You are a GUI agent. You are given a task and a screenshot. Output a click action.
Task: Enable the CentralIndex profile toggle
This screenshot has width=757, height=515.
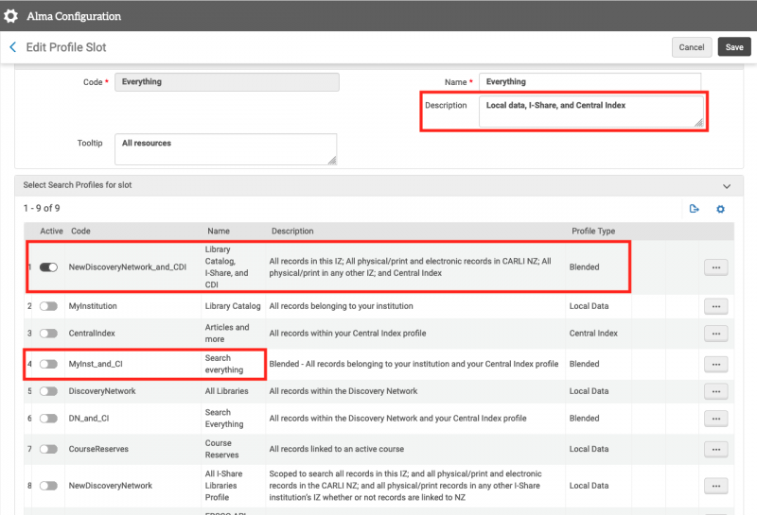48,334
